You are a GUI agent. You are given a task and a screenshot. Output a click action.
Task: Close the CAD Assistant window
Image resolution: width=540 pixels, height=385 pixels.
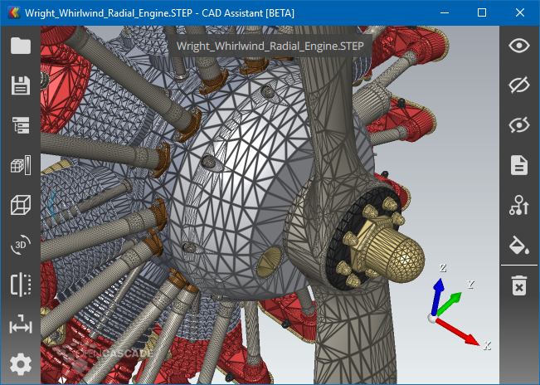[x=520, y=12]
